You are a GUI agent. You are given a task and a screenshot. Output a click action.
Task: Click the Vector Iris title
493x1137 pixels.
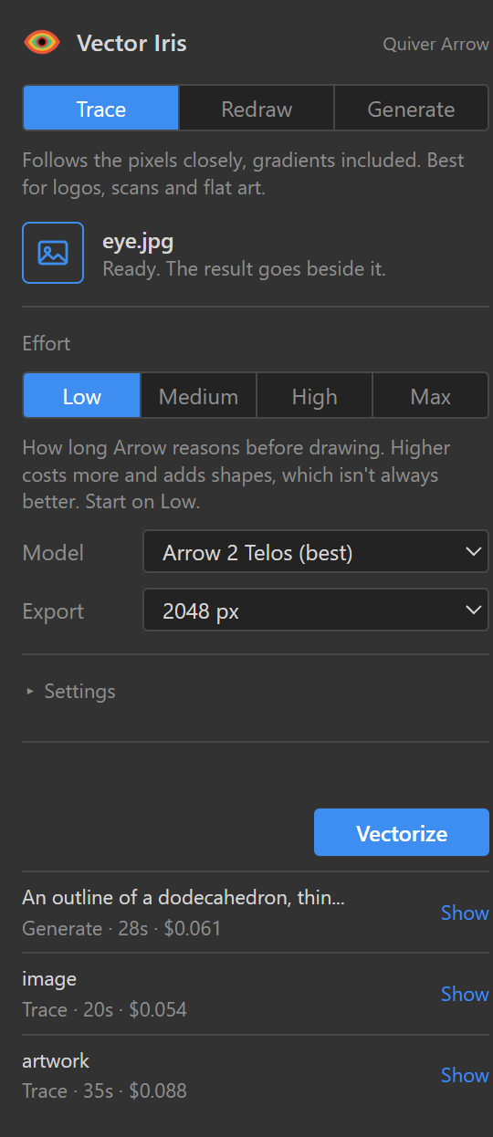pyautogui.click(x=131, y=43)
